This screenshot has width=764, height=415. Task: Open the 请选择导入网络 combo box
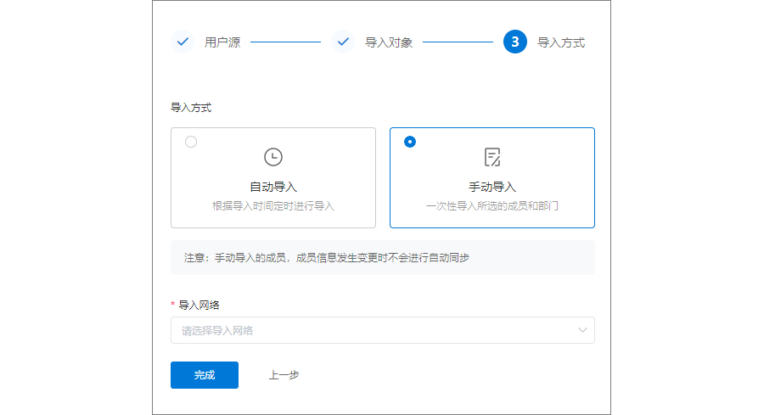(x=383, y=330)
